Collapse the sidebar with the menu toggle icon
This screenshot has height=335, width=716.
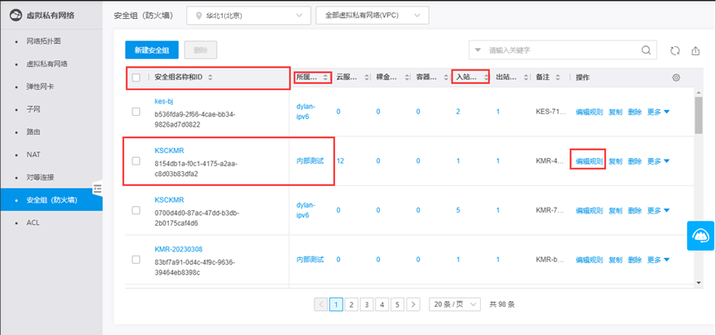(98, 188)
